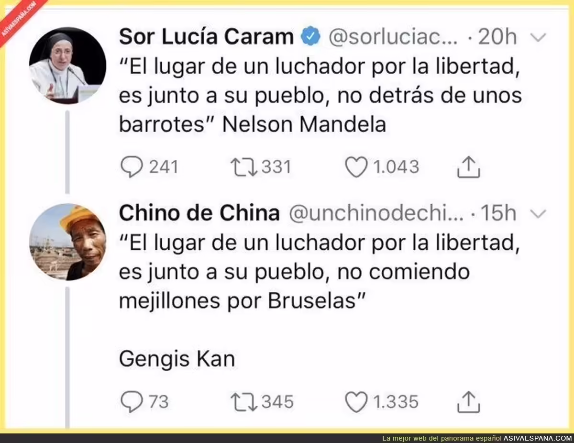
Task: Open the @sorluciac... handle
Action: [x=393, y=37]
